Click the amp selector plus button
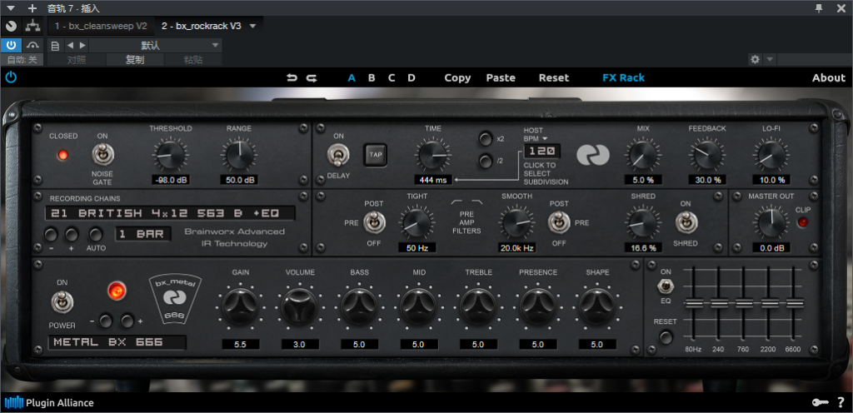Screen dimensions: 853x413 point(127,321)
